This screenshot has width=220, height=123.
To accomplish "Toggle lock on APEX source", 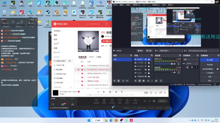I will tap(149, 70).
